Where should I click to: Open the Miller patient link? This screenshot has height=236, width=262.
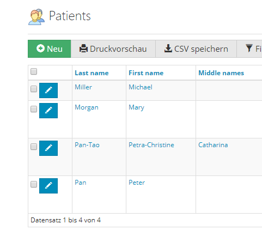[83, 87]
